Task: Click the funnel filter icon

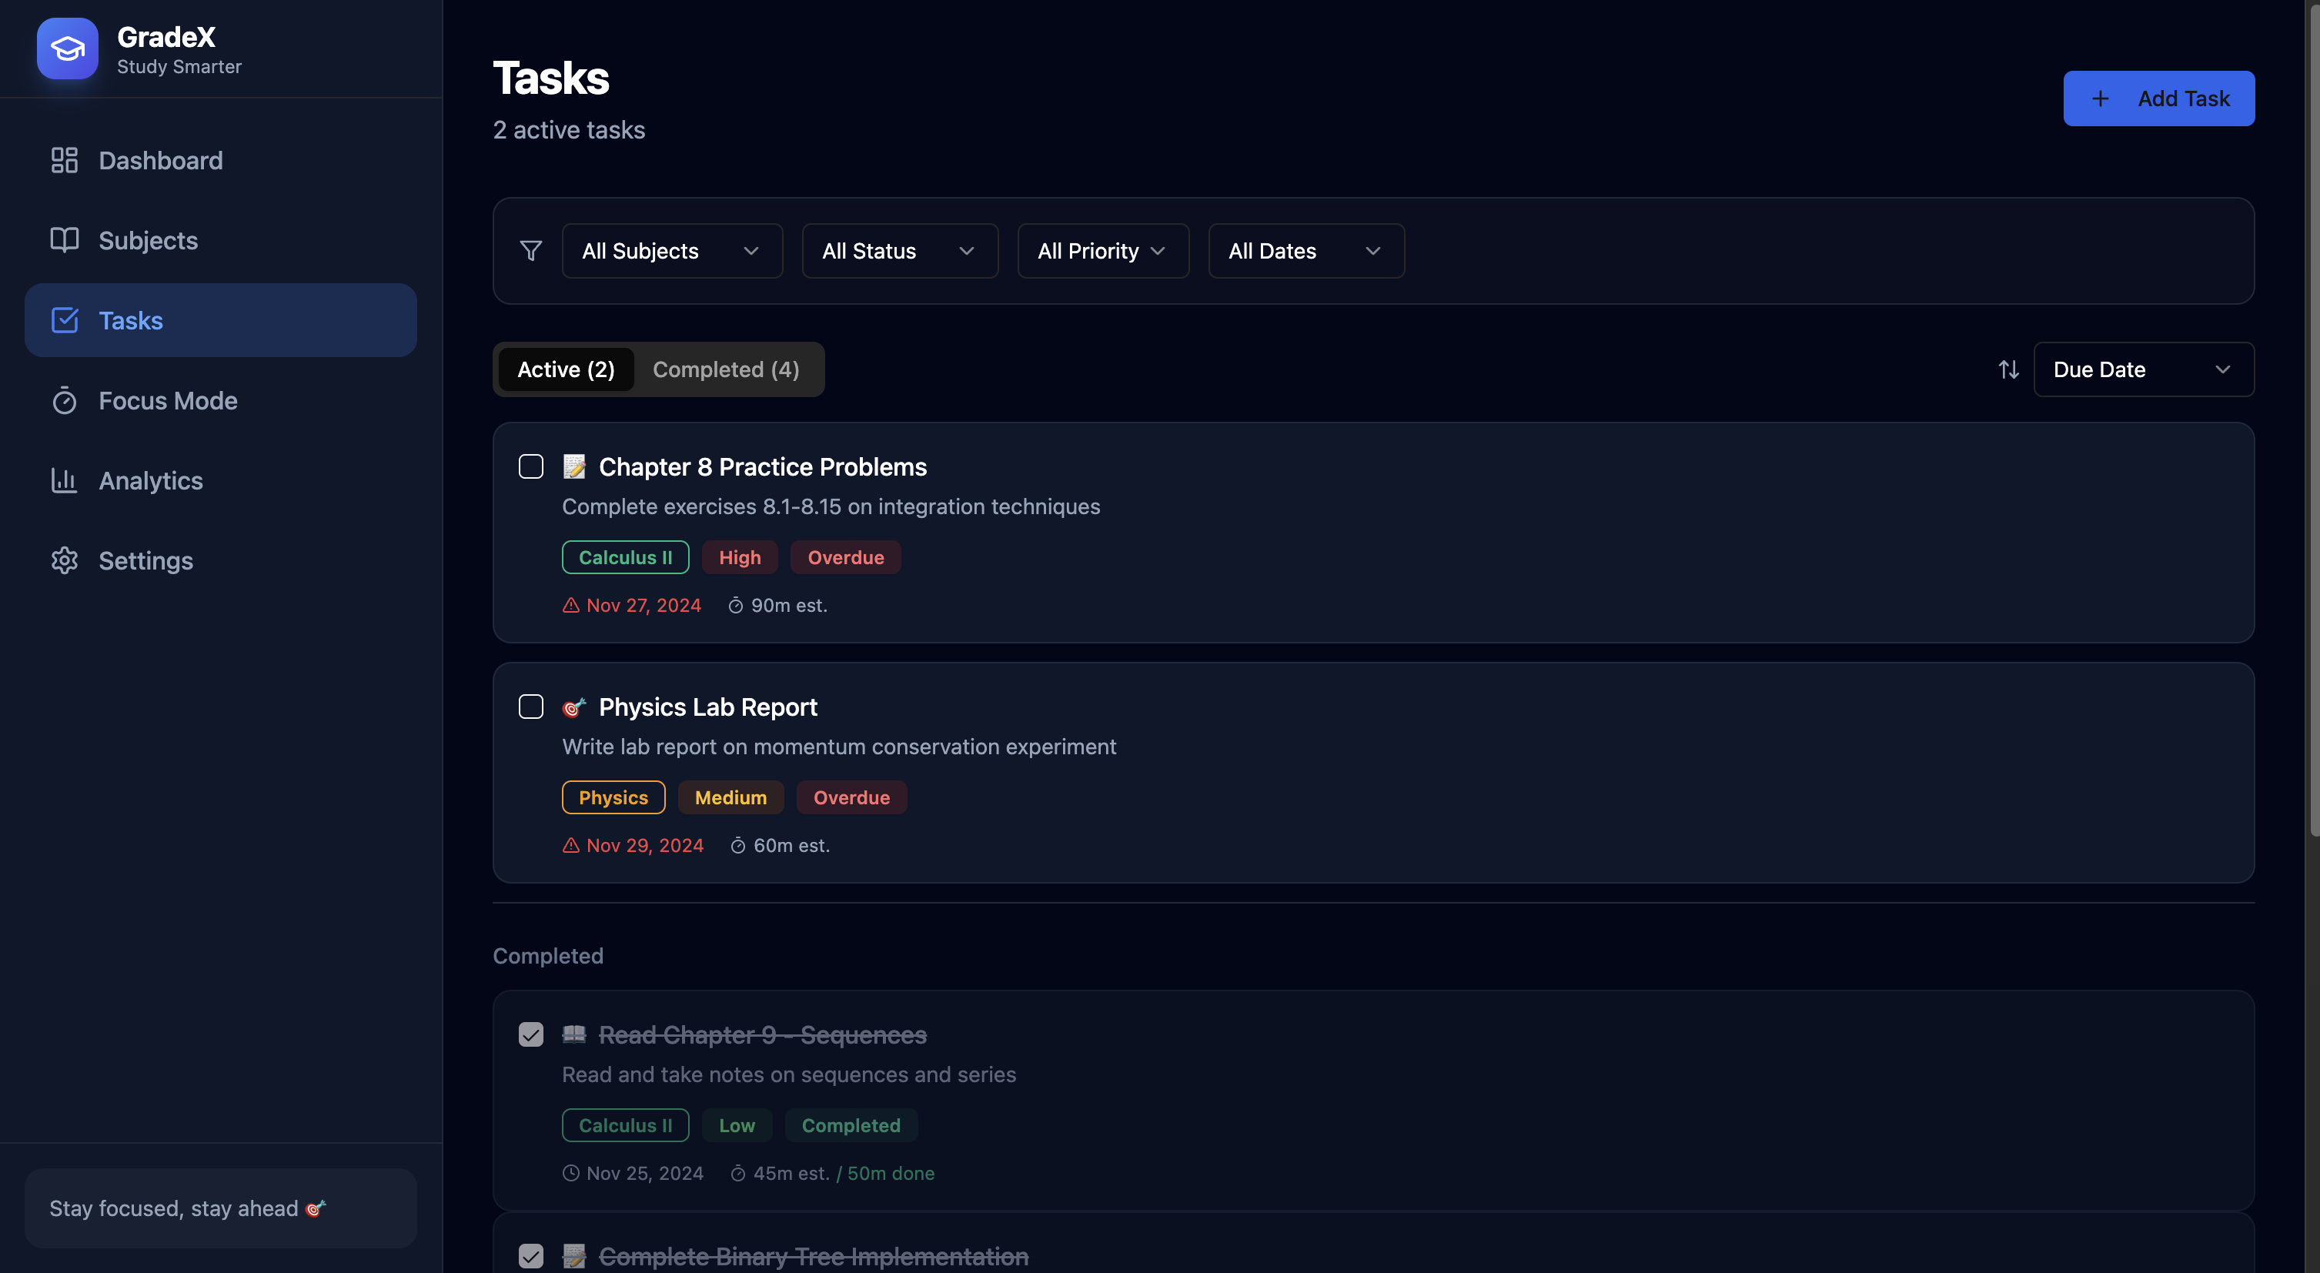Action: [x=531, y=251]
